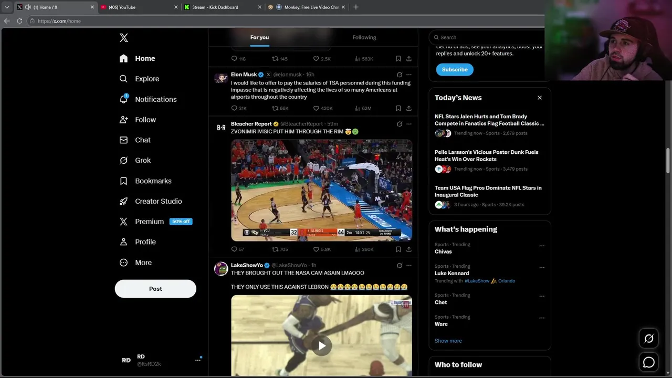Viewport: 672px width, 378px height.
Task: Share Elon Musk's post
Action: [x=409, y=108]
